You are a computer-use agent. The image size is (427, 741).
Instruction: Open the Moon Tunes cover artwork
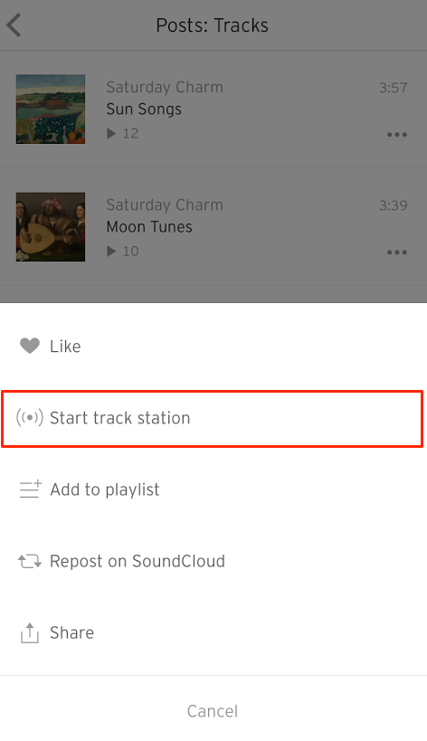pos(51,227)
